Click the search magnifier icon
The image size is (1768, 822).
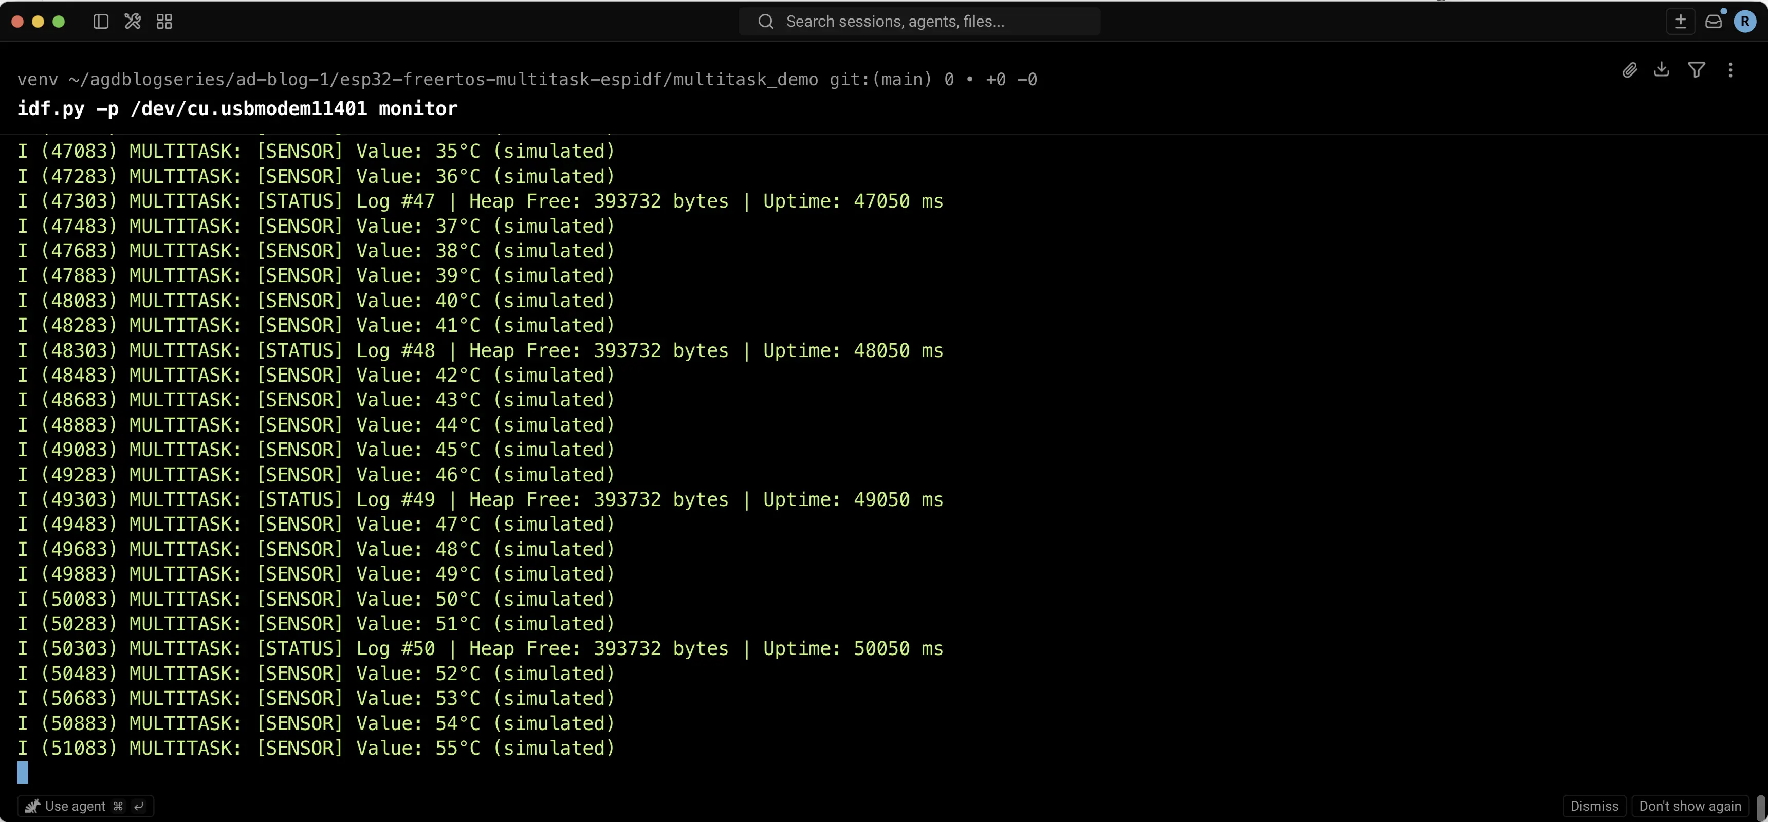point(766,21)
